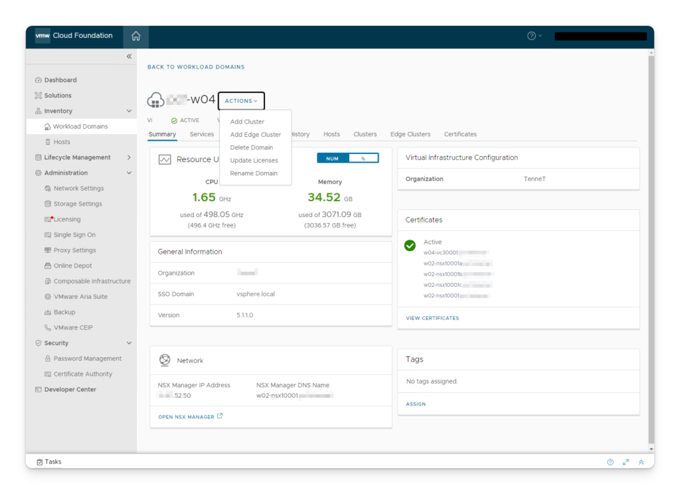Switch resource usage to percent view
The image size is (680, 494).
(363, 159)
